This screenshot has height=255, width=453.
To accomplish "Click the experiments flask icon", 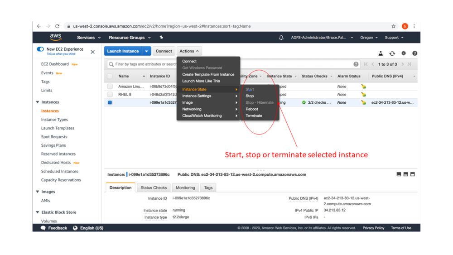I will [x=381, y=53].
